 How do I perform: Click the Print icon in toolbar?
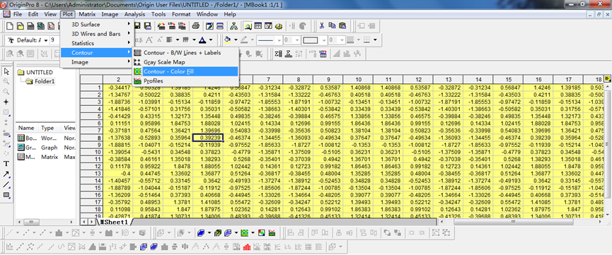196,26
